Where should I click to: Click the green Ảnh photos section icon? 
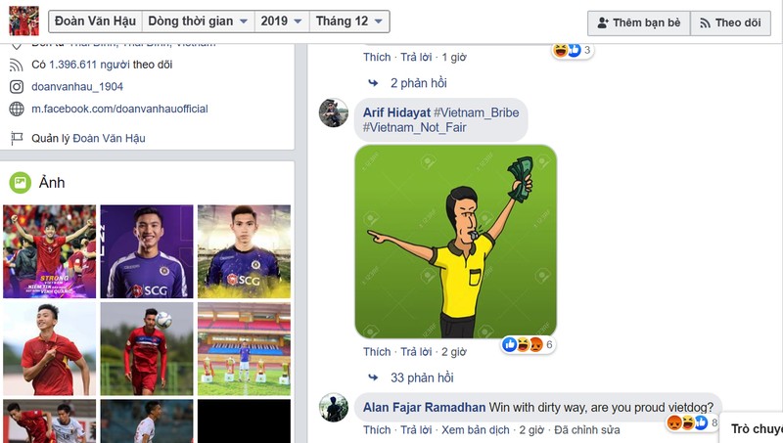(x=20, y=182)
